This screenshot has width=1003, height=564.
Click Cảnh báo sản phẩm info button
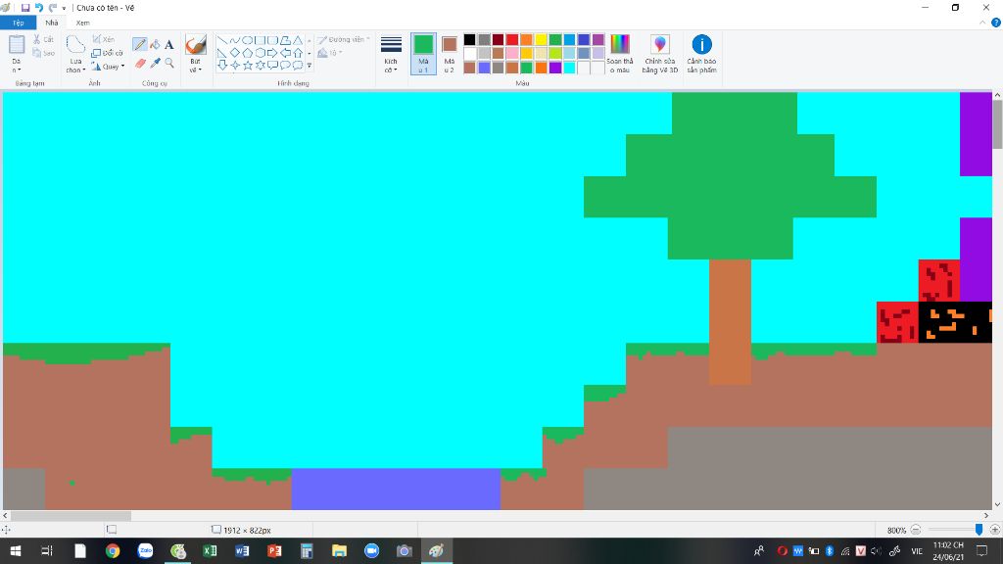coord(701,54)
